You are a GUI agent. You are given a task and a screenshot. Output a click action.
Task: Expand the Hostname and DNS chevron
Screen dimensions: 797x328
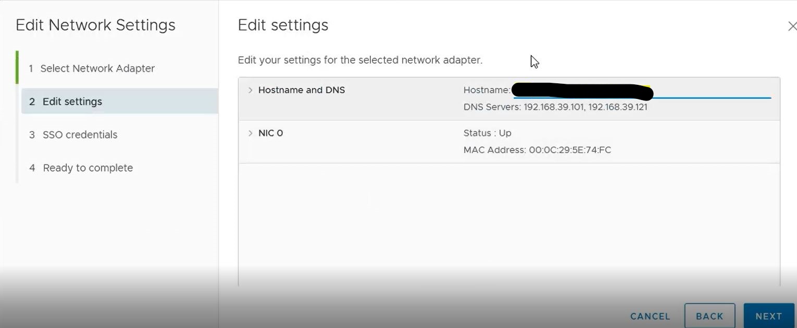click(x=250, y=90)
